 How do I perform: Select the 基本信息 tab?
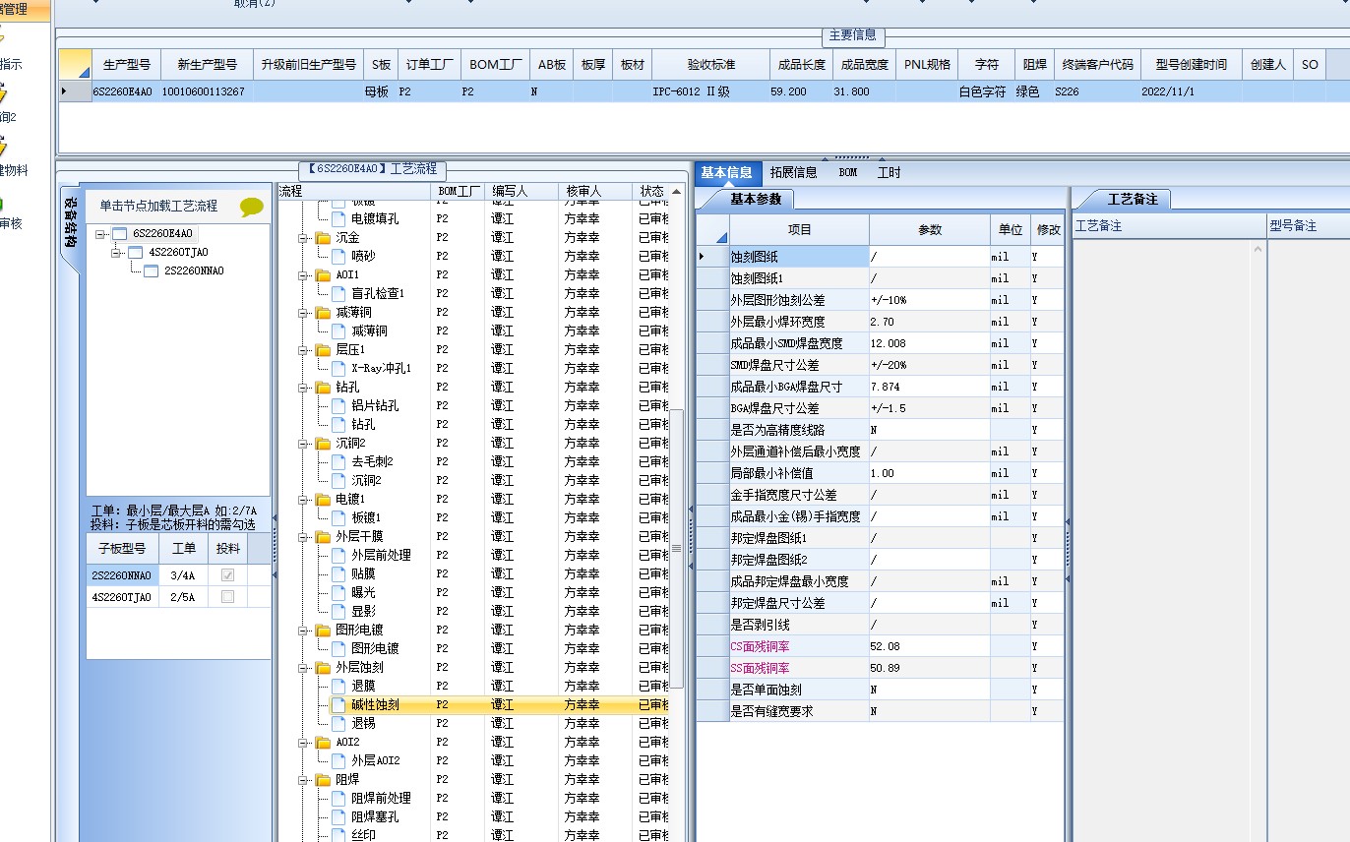tap(727, 172)
